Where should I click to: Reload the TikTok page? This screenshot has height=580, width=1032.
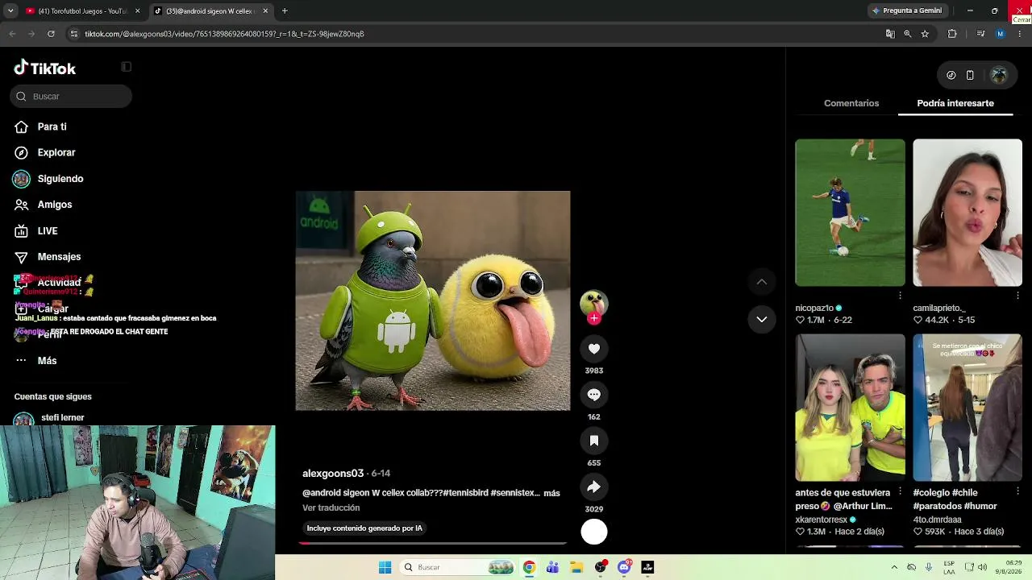click(51, 34)
